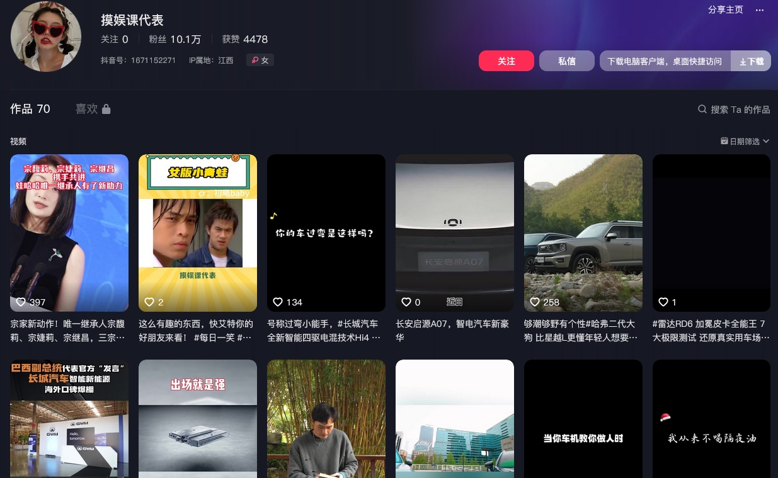Image resolution: width=778 pixels, height=478 pixels.
Task: Click the 抖音号：1671152271 ID text
Action: tap(138, 60)
